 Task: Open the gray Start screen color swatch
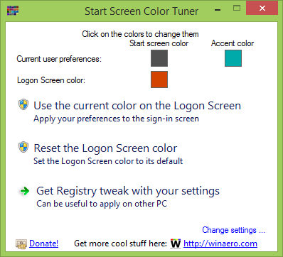pos(159,58)
